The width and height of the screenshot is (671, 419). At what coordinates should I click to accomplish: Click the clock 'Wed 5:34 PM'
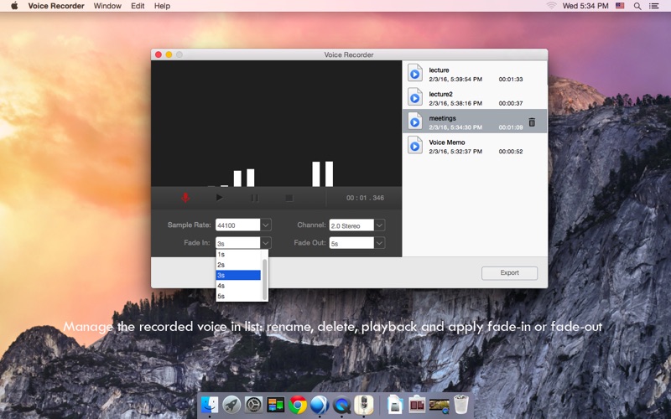(585, 6)
